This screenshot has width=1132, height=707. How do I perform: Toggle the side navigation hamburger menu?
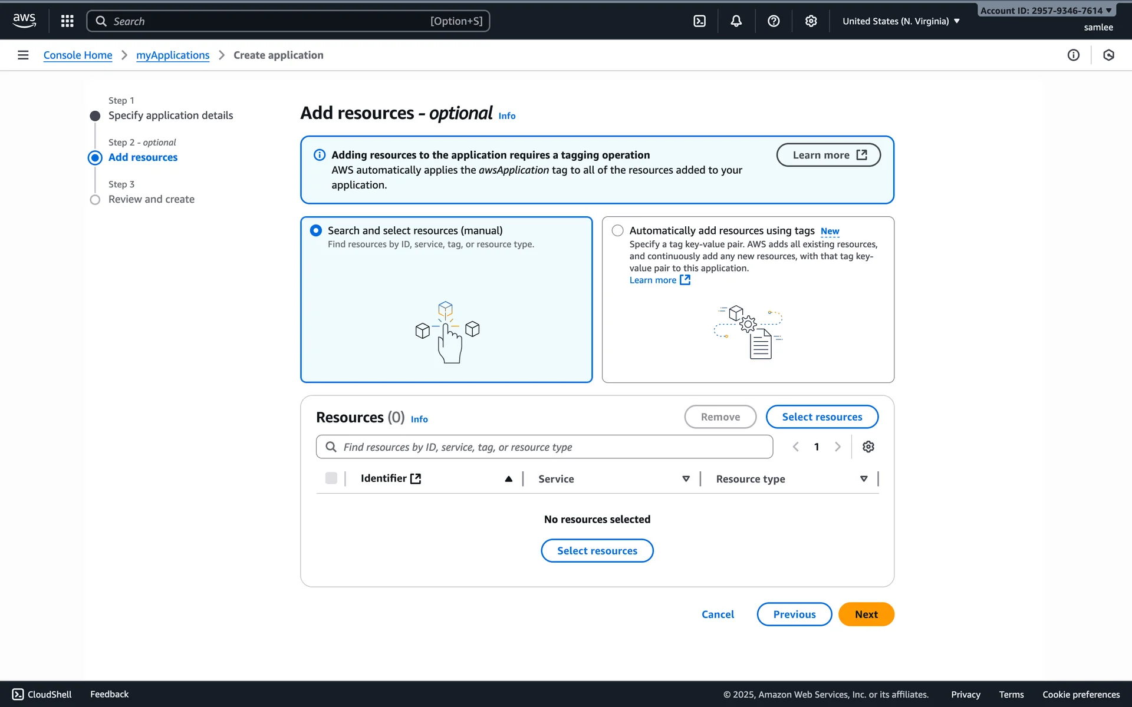pyautogui.click(x=23, y=55)
